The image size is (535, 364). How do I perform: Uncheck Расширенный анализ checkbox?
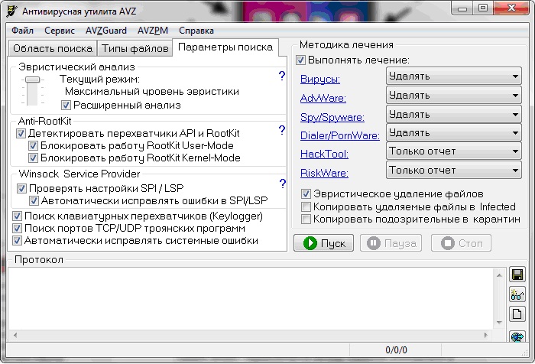click(x=66, y=106)
